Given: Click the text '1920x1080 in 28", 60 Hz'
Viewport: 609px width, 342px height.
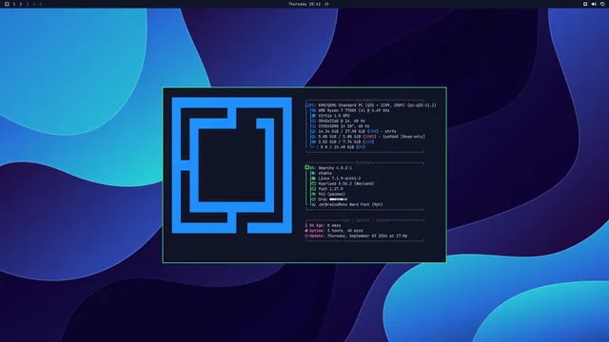Looking at the screenshot, I should pyautogui.click(x=344, y=126).
